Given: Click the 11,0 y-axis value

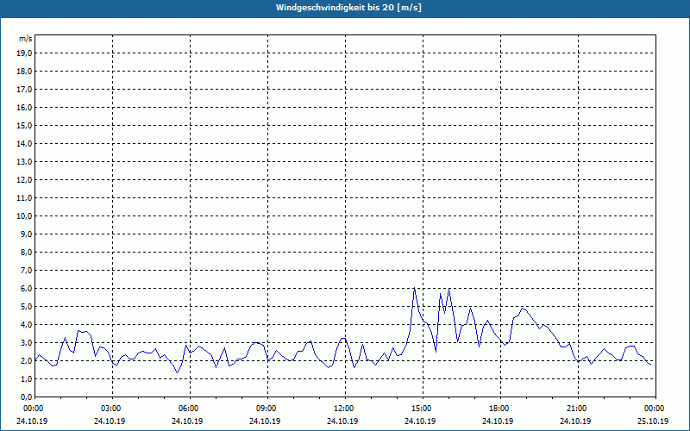Looking at the screenshot, I should click(x=25, y=198).
